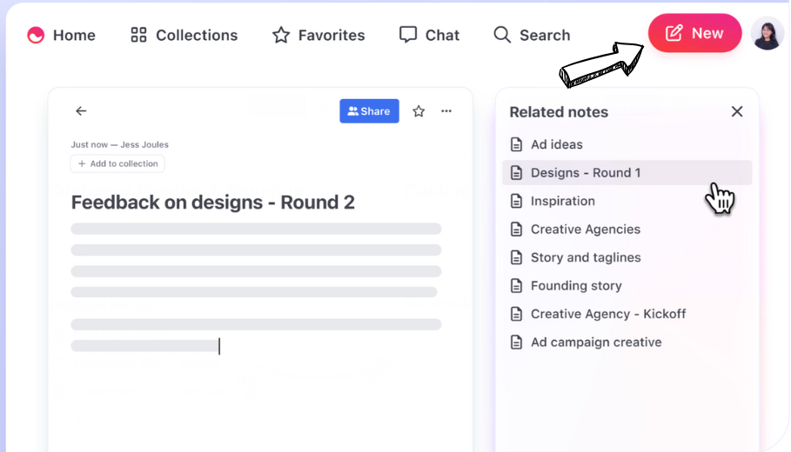The image size is (791, 452).
Task: Click the document icon beside Inspiration
Action: 517,201
